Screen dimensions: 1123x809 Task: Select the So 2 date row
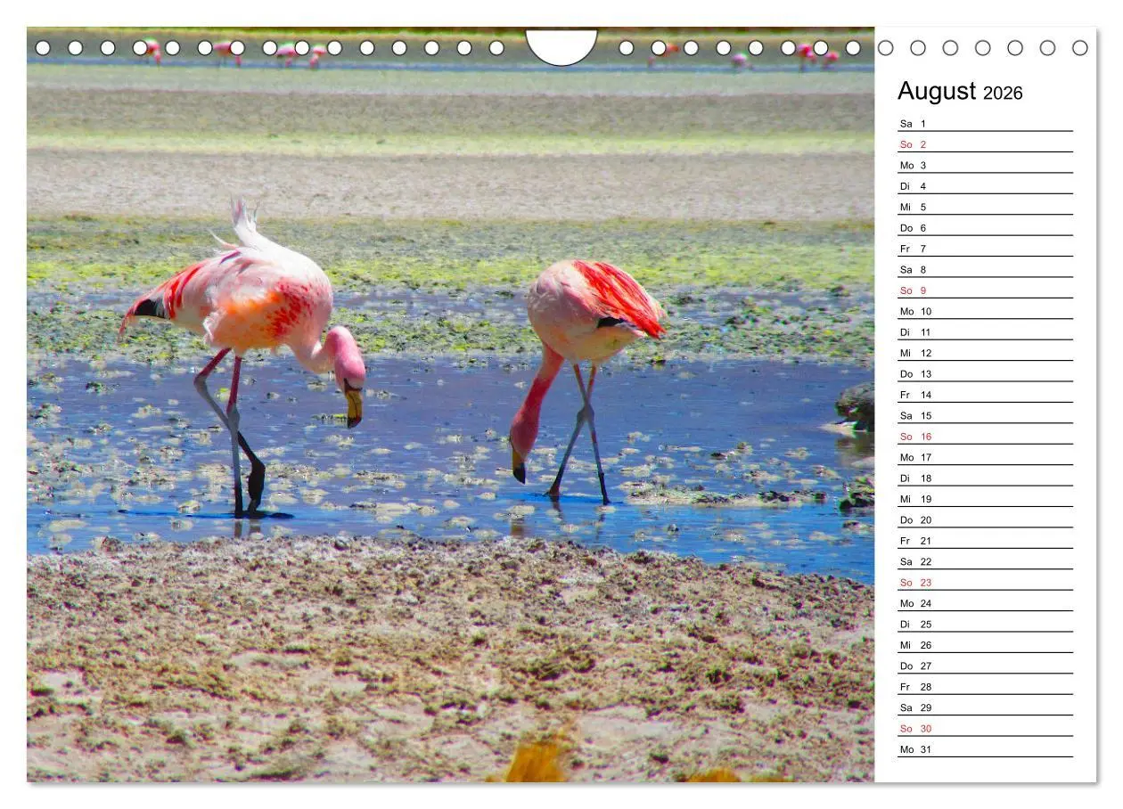pyautogui.click(x=985, y=144)
